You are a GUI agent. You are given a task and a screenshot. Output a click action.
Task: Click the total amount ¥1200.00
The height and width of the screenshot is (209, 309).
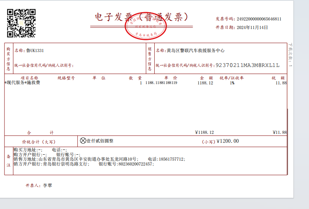click(x=228, y=141)
